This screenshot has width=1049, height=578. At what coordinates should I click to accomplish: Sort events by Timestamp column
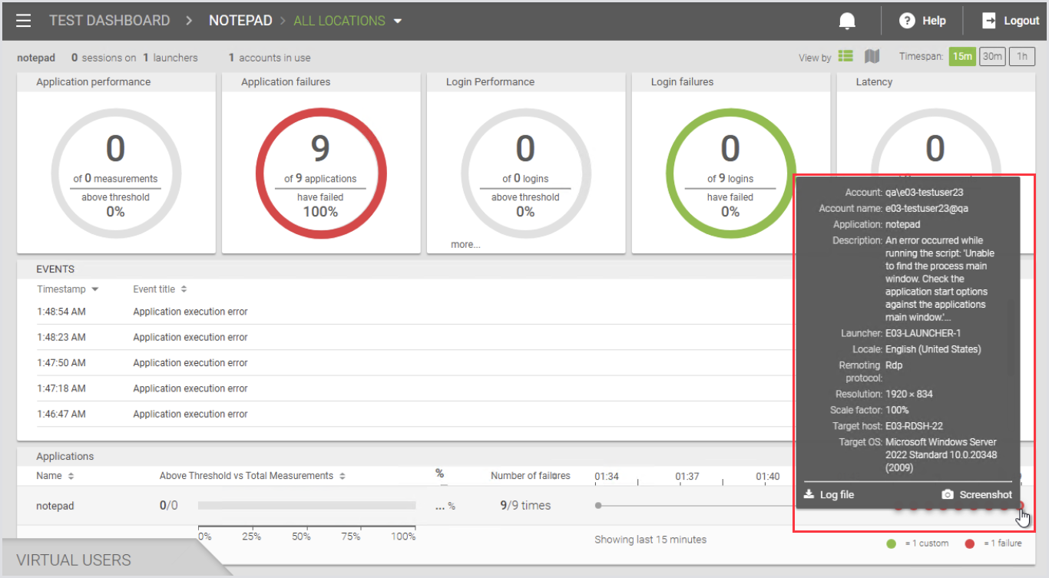(68, 289)
